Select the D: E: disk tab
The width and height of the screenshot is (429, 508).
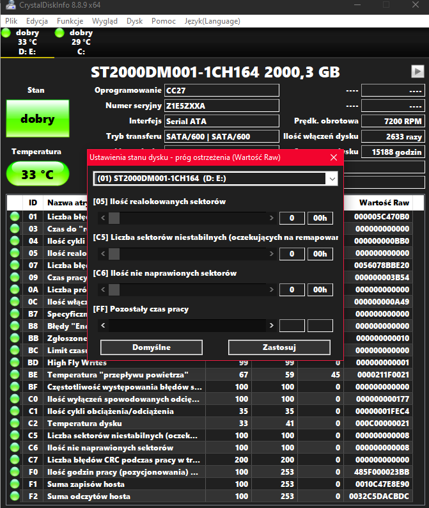tap(27, 42)
